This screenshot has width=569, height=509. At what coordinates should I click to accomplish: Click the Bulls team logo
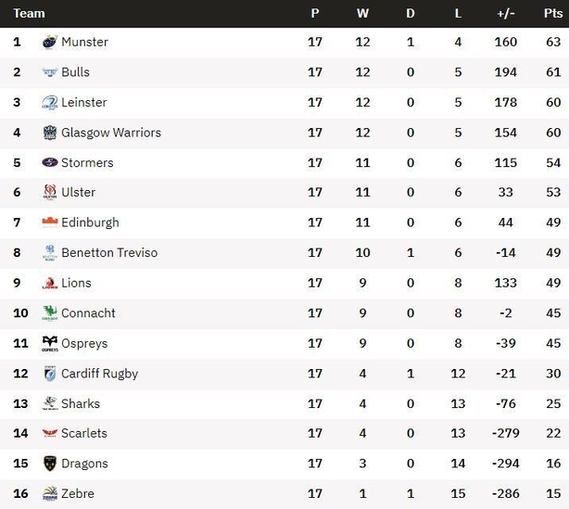pos(50,72)
